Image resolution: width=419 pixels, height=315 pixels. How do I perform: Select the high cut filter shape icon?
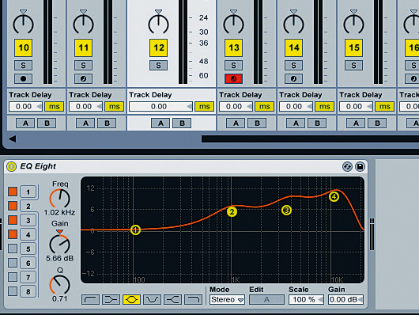193,299
